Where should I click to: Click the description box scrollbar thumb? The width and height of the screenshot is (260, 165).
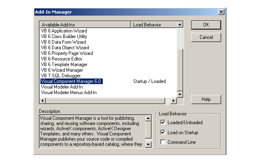click(148, 130)
